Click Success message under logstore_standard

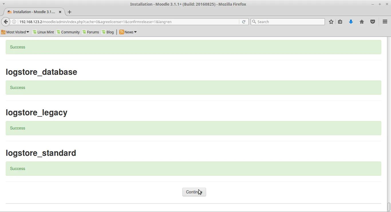pos(193,169)
